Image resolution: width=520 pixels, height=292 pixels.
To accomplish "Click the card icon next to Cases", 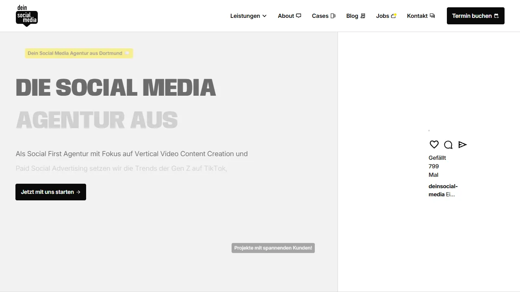I will coord(333,15).
